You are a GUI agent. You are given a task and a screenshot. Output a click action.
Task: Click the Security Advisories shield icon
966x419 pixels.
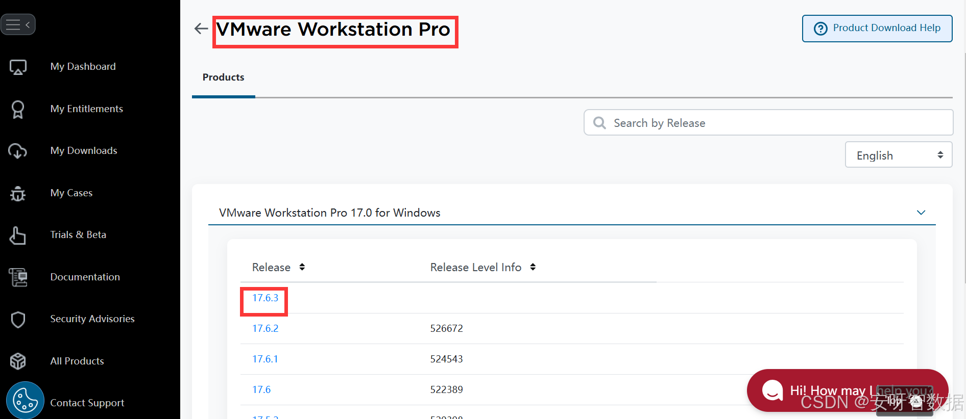pyautogui.click(x=18, y=320)
